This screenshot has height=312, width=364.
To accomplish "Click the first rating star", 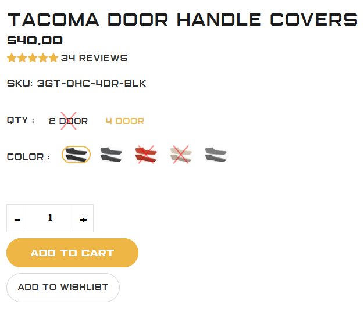I will 12,58.
